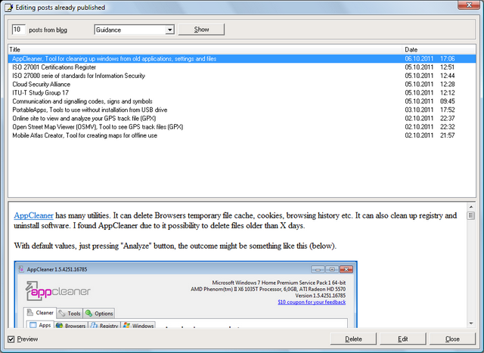Click the Edit button
The width and height of the screenshot is (484, 353).
tap(403, 339)
